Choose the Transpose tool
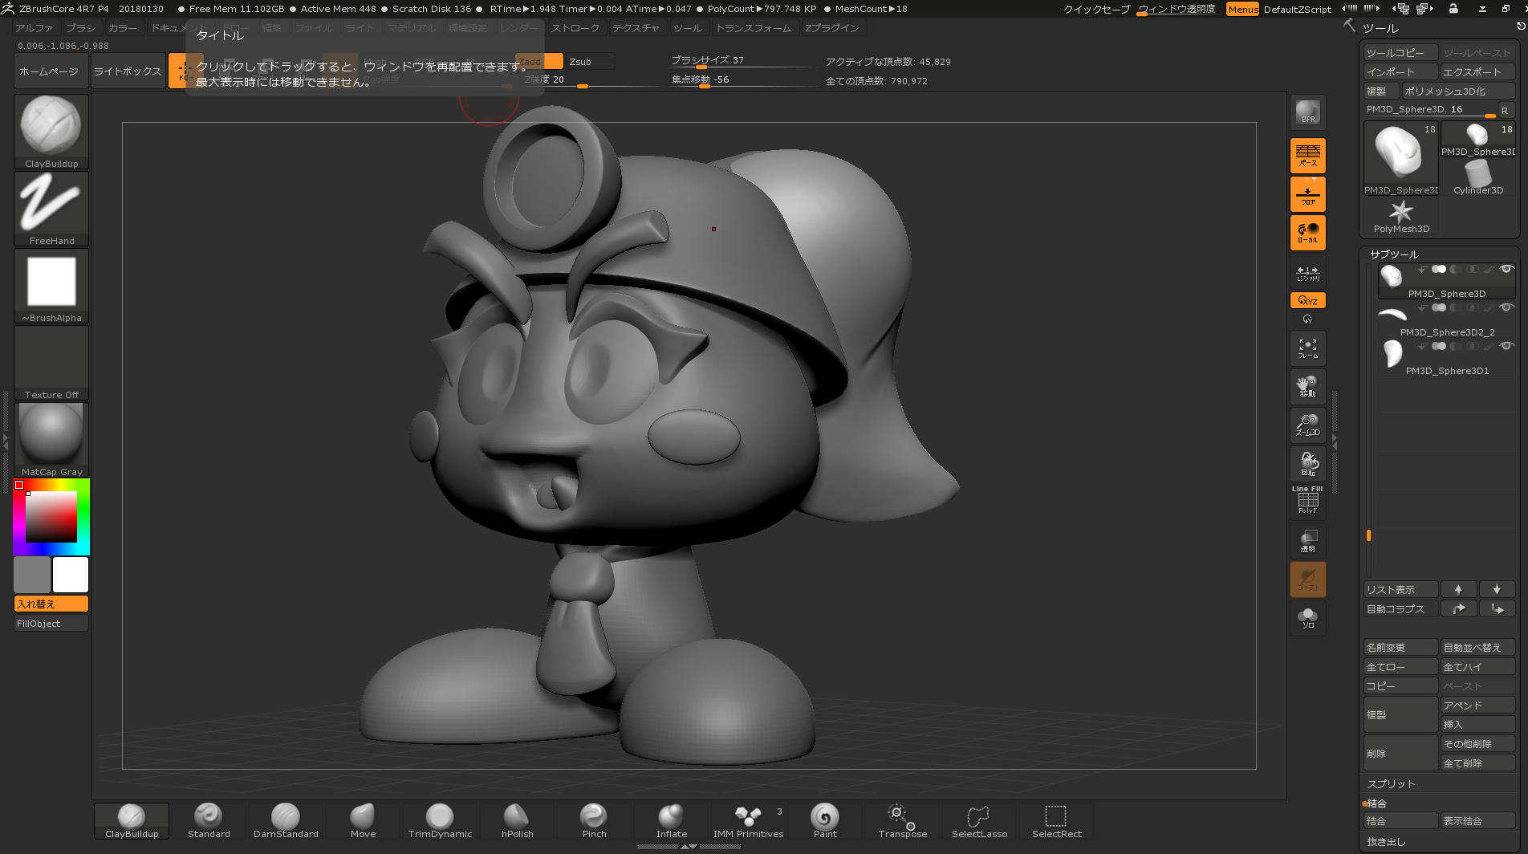 click(x=902, y=820)
